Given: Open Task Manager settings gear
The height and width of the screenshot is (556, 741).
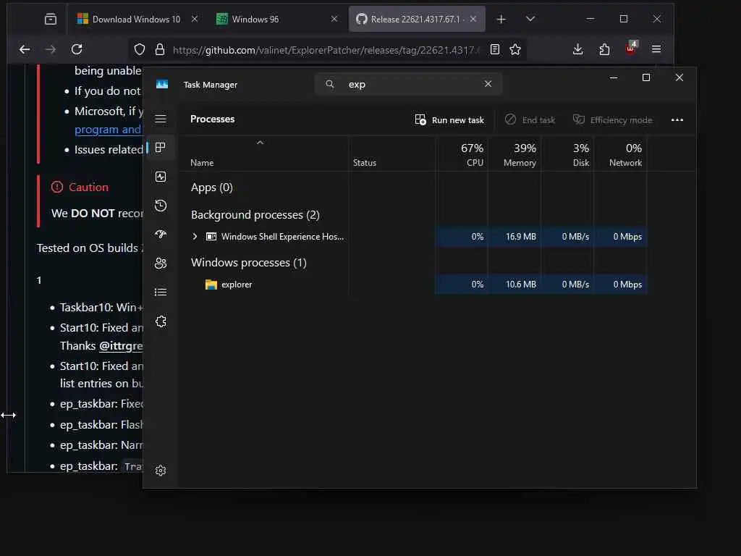Looking at the screenshot, I should [x=161, y=471].
